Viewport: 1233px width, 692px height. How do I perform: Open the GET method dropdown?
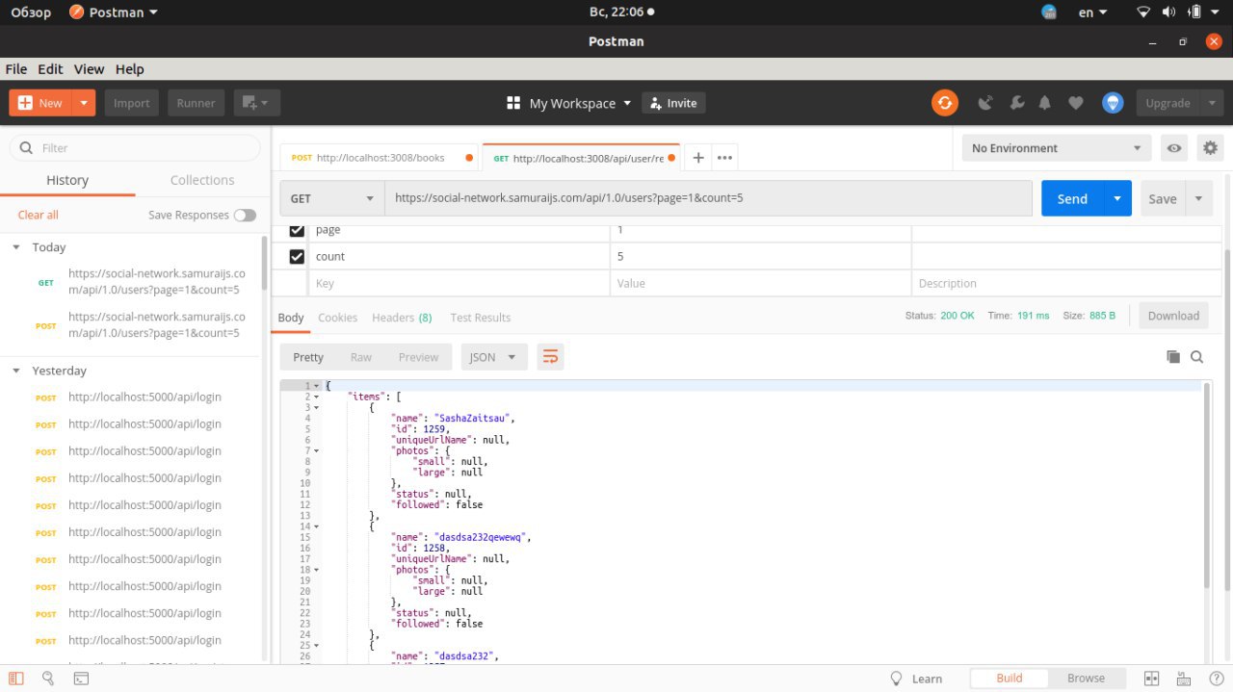(331, 198)
